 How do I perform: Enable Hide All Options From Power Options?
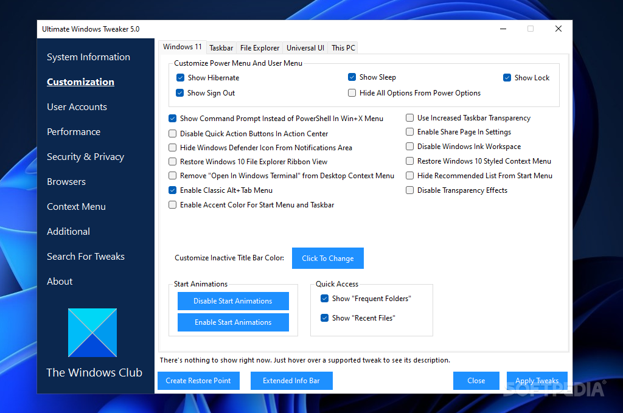[352, 93]
